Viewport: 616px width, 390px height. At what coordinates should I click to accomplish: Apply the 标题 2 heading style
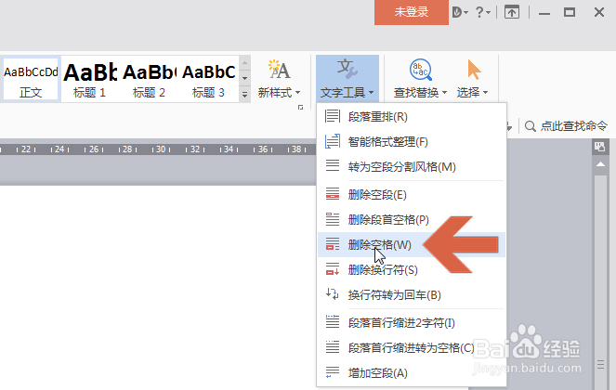pos(149,79)
